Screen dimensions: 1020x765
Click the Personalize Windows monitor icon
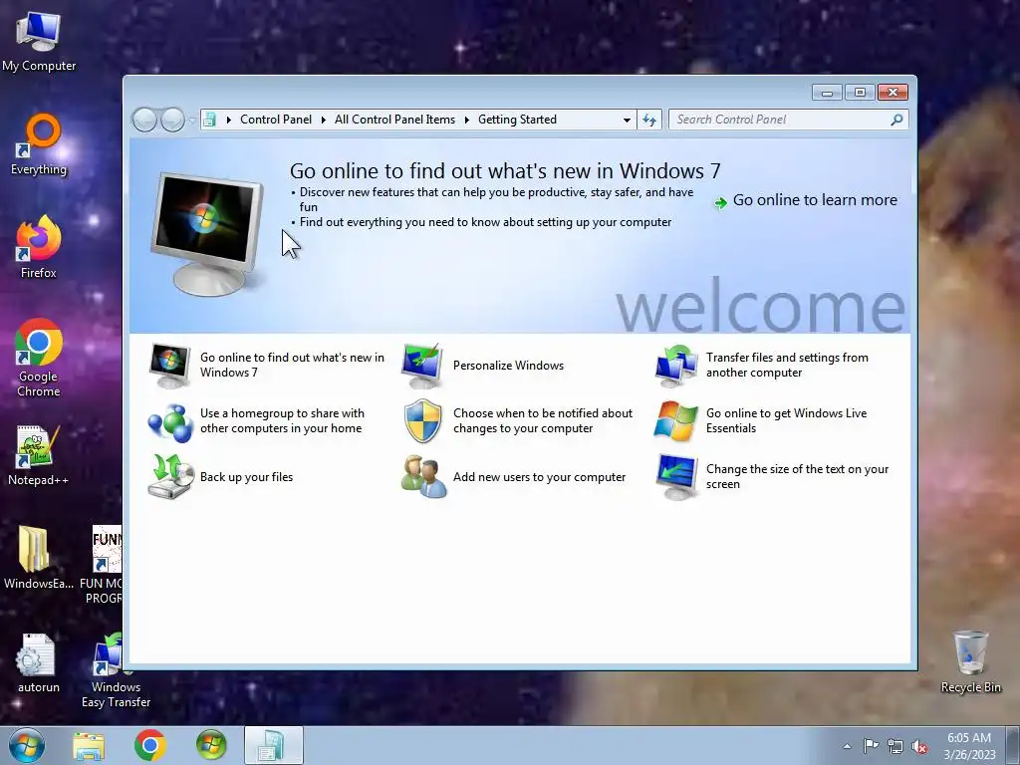click(x=422, y=366)
